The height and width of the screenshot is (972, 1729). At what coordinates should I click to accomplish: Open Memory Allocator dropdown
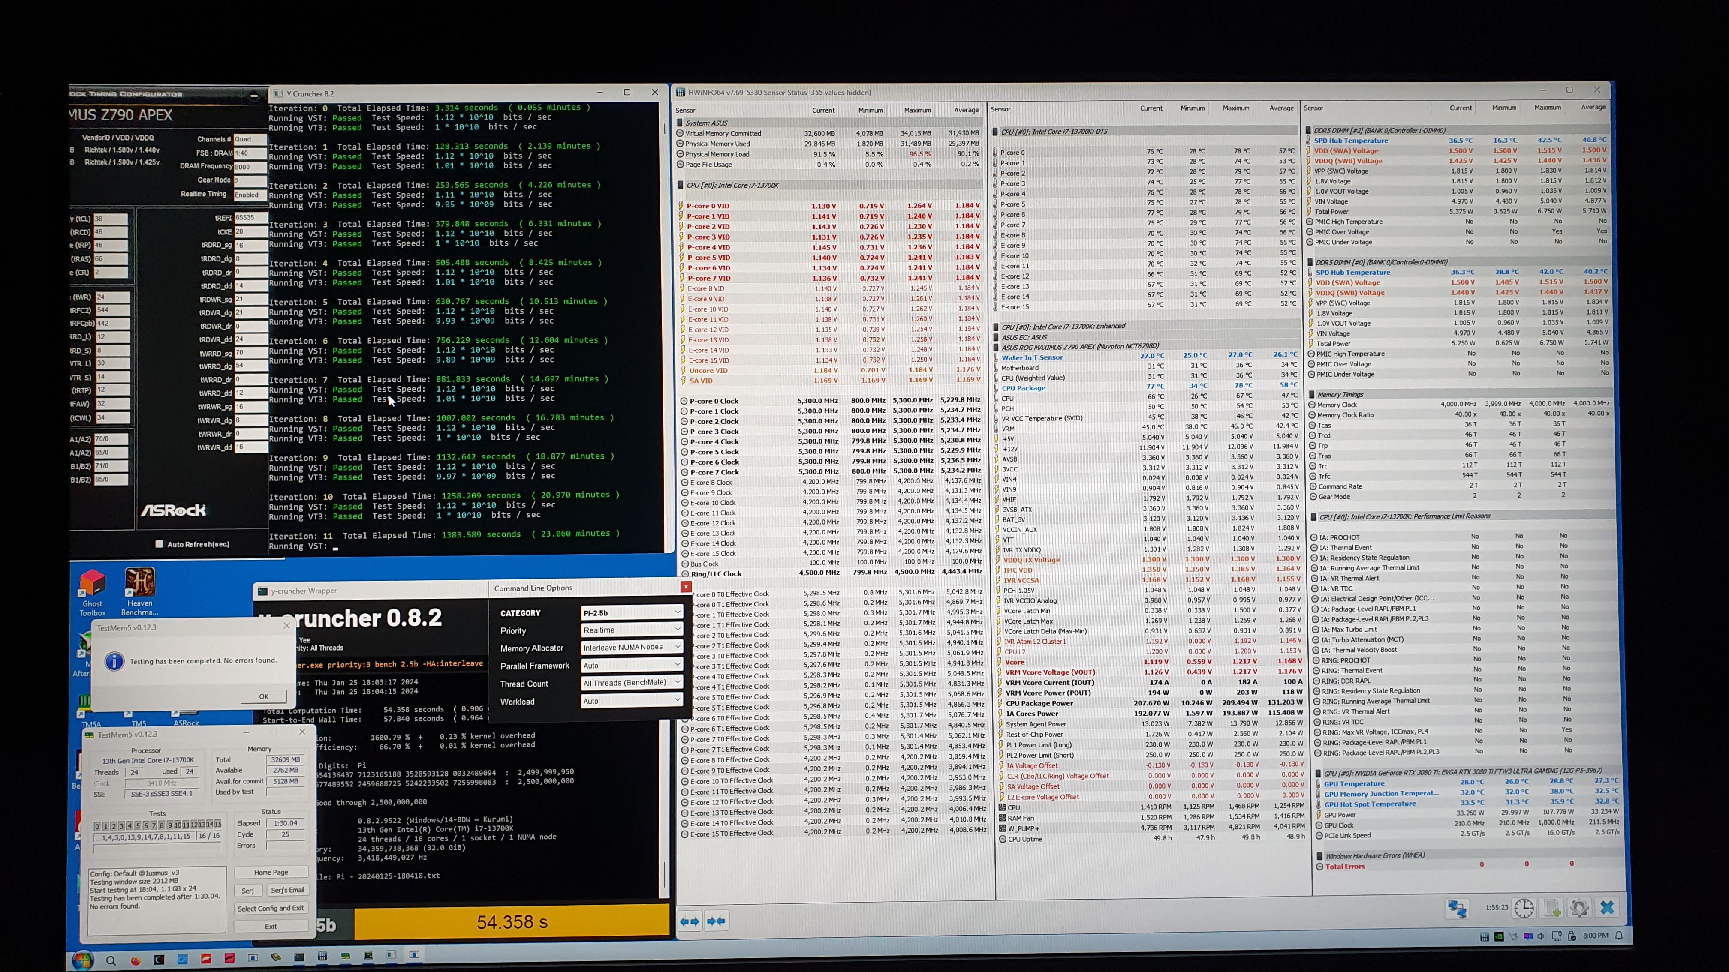[x=631, y=647]
